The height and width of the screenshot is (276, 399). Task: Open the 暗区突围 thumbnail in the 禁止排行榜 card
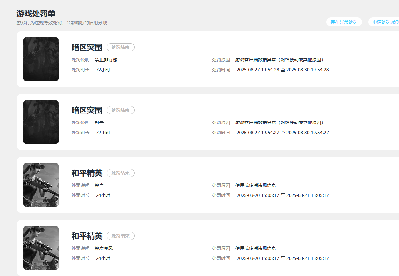point(41,59)
